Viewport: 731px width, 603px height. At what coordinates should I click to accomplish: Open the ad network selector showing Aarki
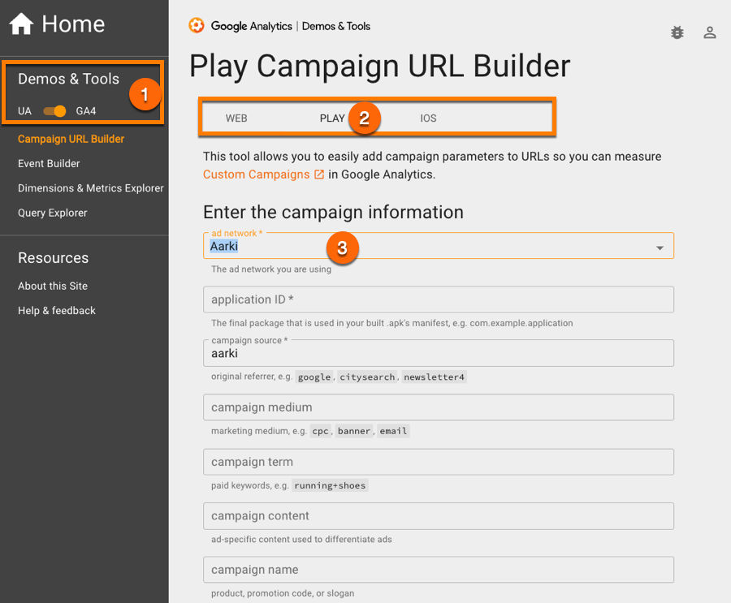(439, 245)
